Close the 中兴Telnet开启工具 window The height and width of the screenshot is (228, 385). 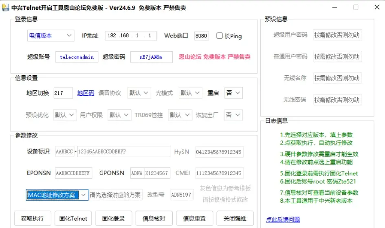[x=377, y=7]
